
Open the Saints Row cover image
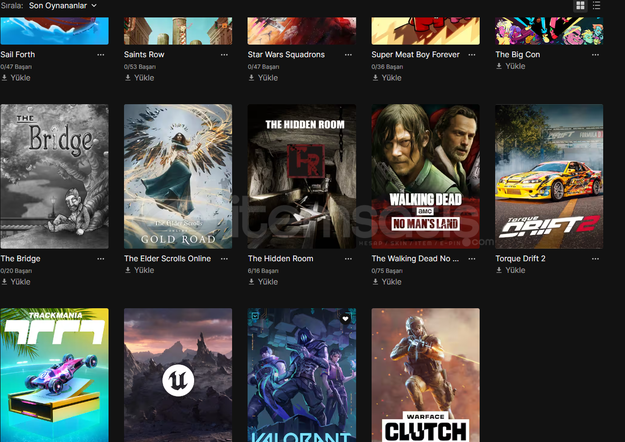pos(178,31)
